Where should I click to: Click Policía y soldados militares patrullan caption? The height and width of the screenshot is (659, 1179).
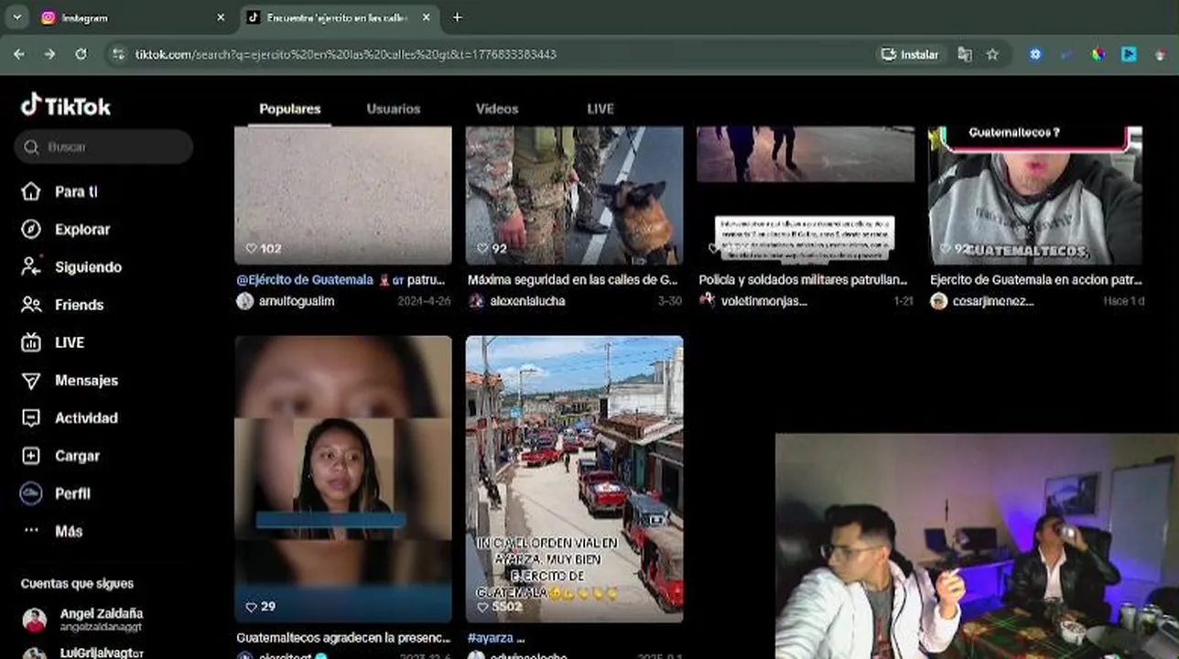point(803,279)
